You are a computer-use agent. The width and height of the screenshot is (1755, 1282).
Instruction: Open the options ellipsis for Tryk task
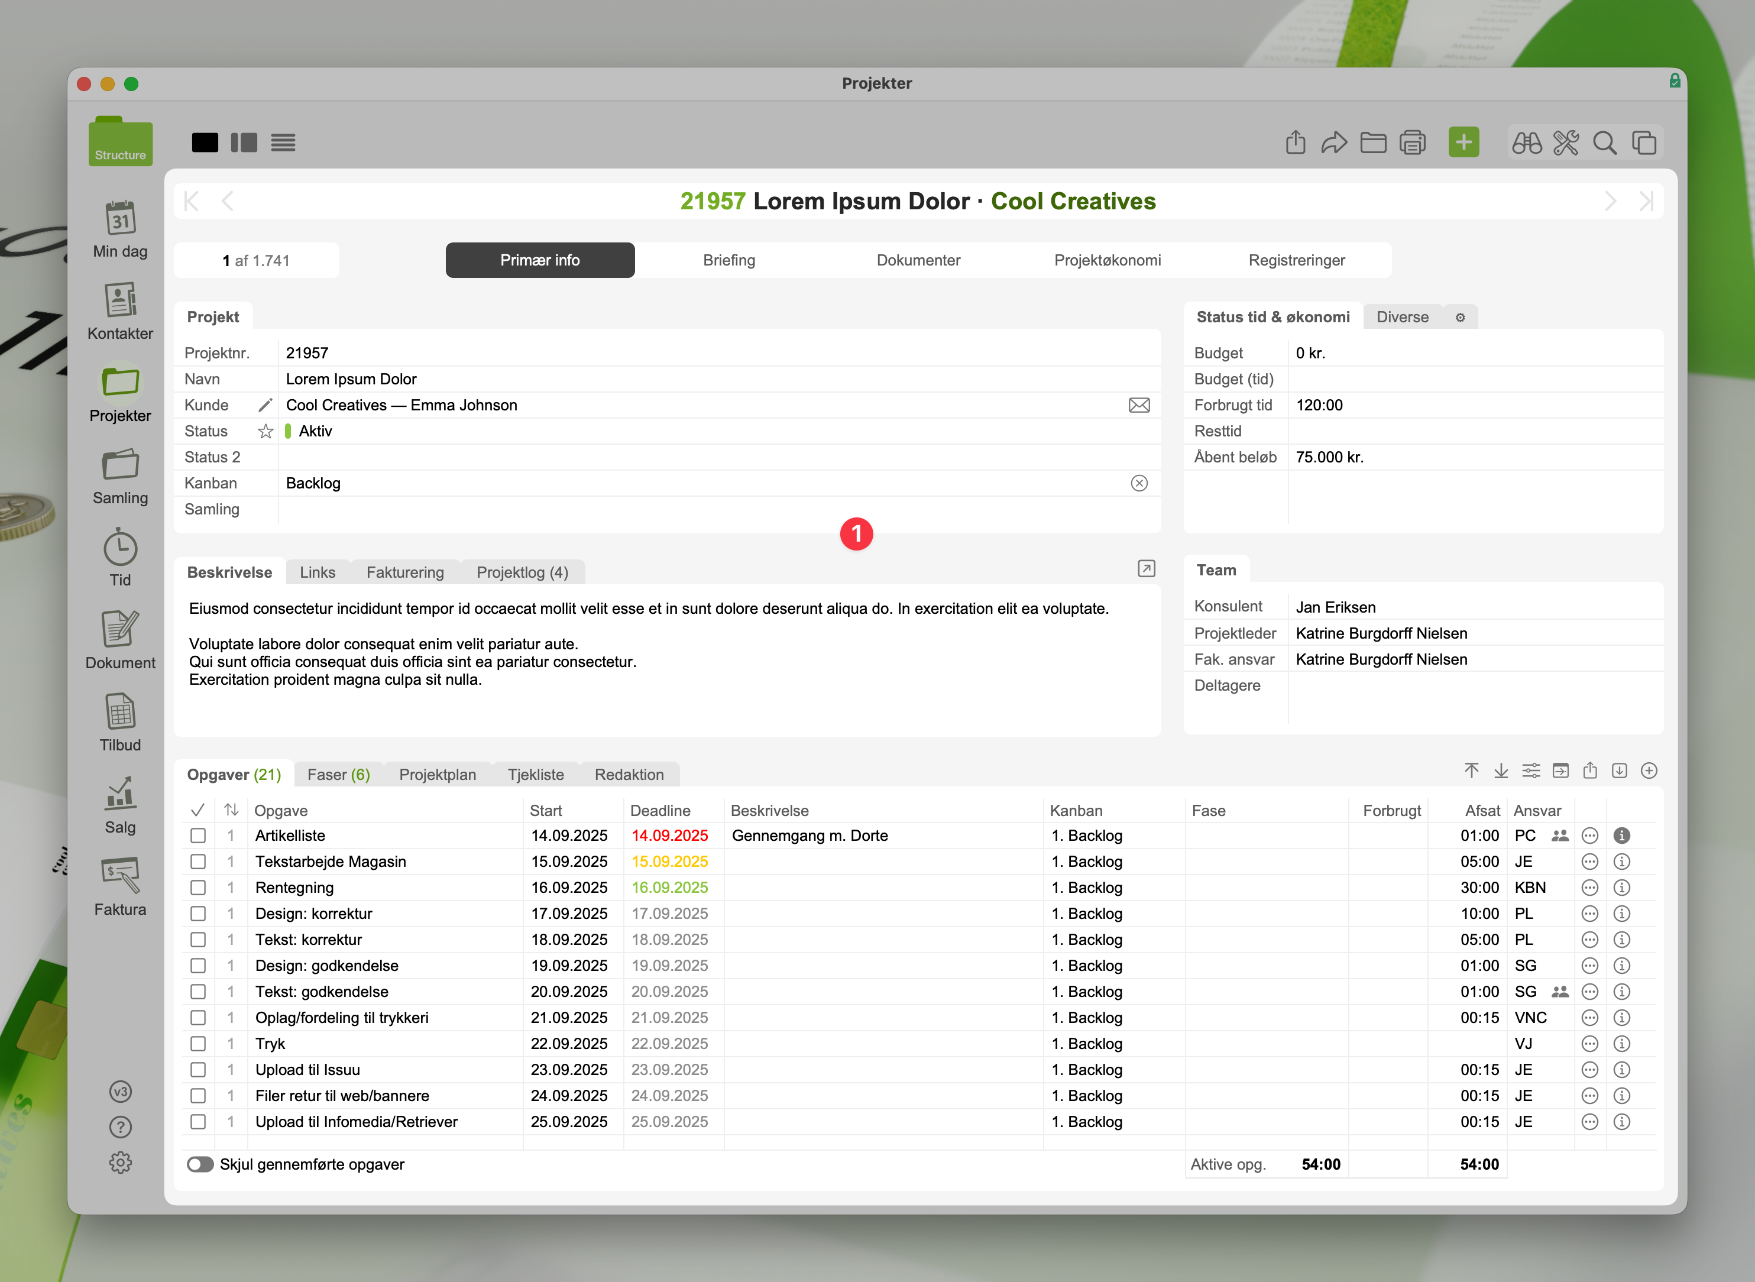pyautogui.click(x=1590, y=1044)
